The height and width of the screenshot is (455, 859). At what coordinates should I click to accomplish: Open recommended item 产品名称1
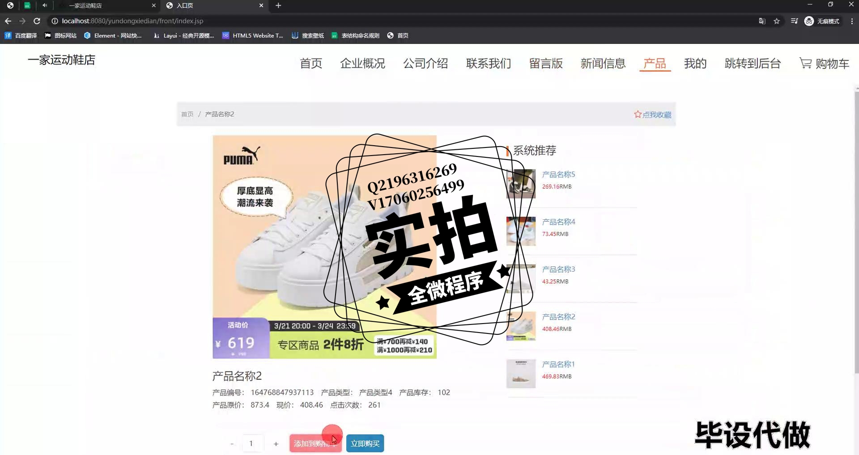[558, 364]
